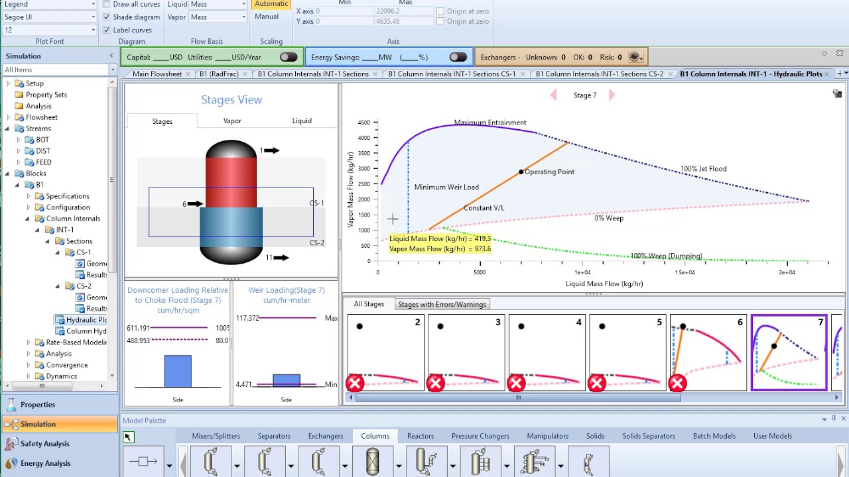Open the Energy Analysis environment

point(60,463)
